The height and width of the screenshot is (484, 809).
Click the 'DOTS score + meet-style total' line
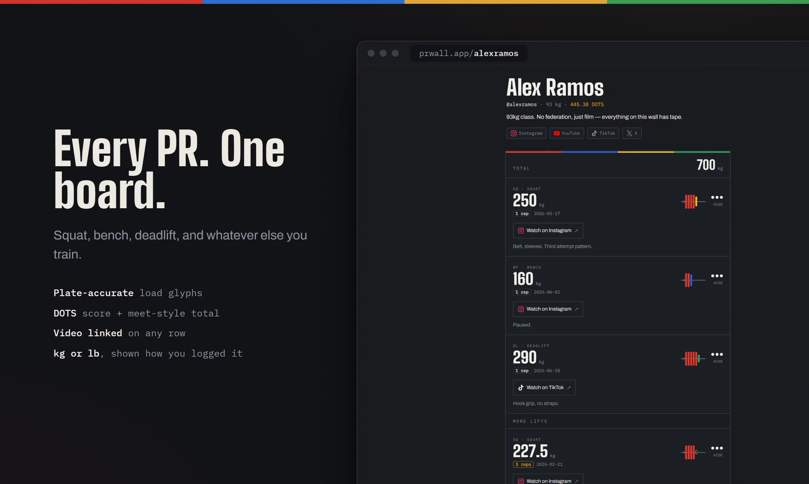[136, 313]
